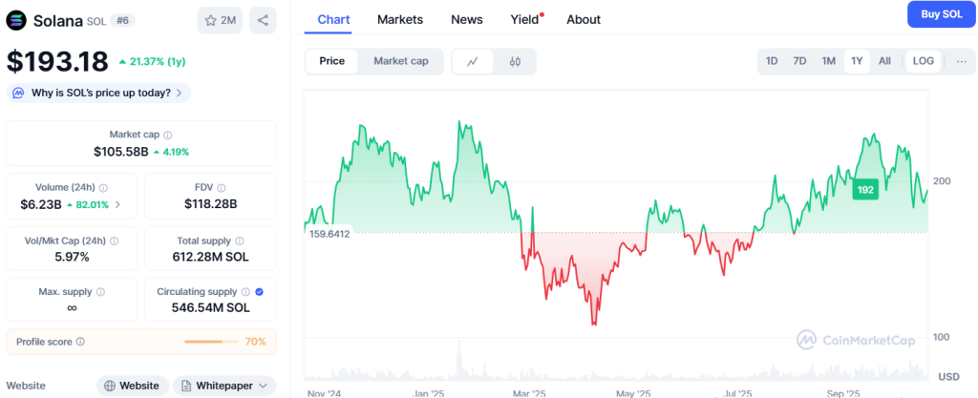Switch to the candlestick chart icon
978x398 pixels.
pos(515,61)
